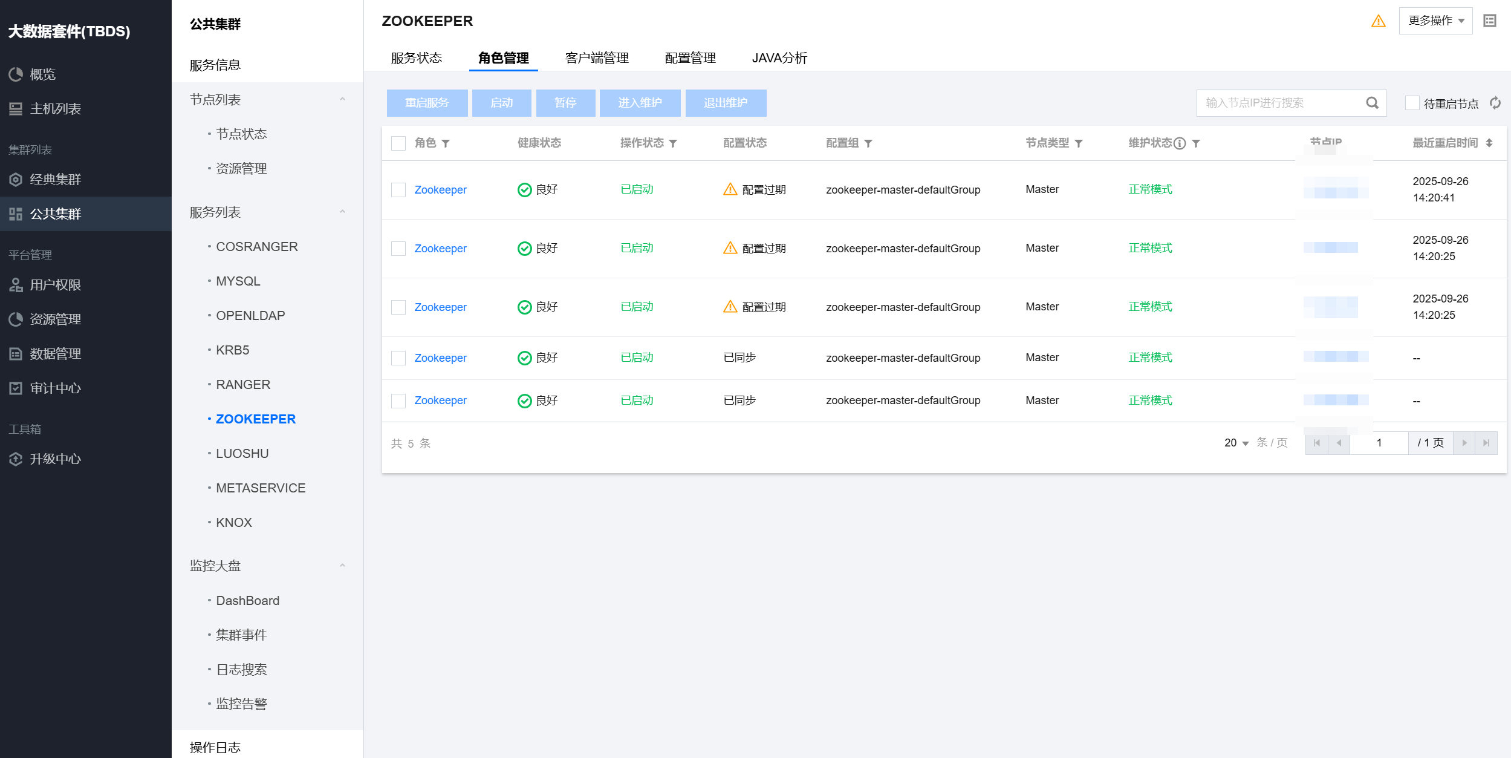This screenshot has height=758, width=1511.
Task: Sort by 最近重启时间 arrow icon
Action: pos(1489,143)
